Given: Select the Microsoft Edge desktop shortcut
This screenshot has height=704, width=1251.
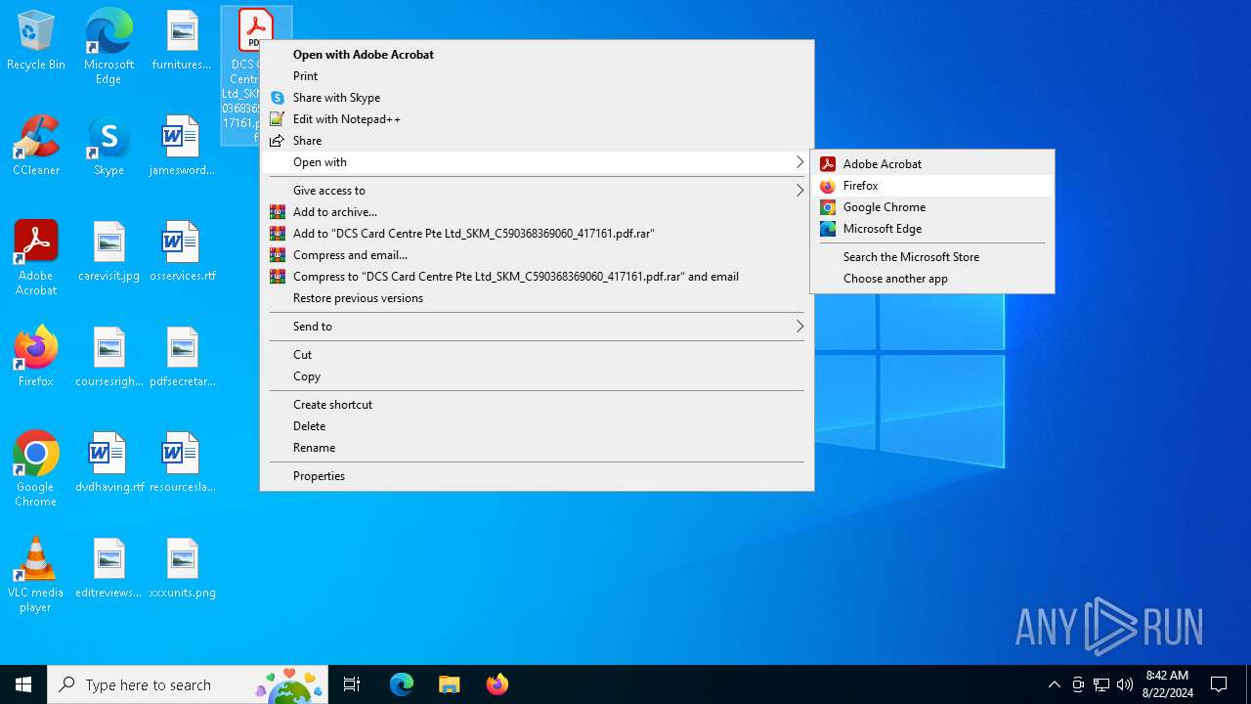Looking at the screenshot, I should [x=108, y=46].
